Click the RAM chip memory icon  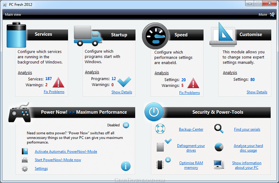coord(160,165)
